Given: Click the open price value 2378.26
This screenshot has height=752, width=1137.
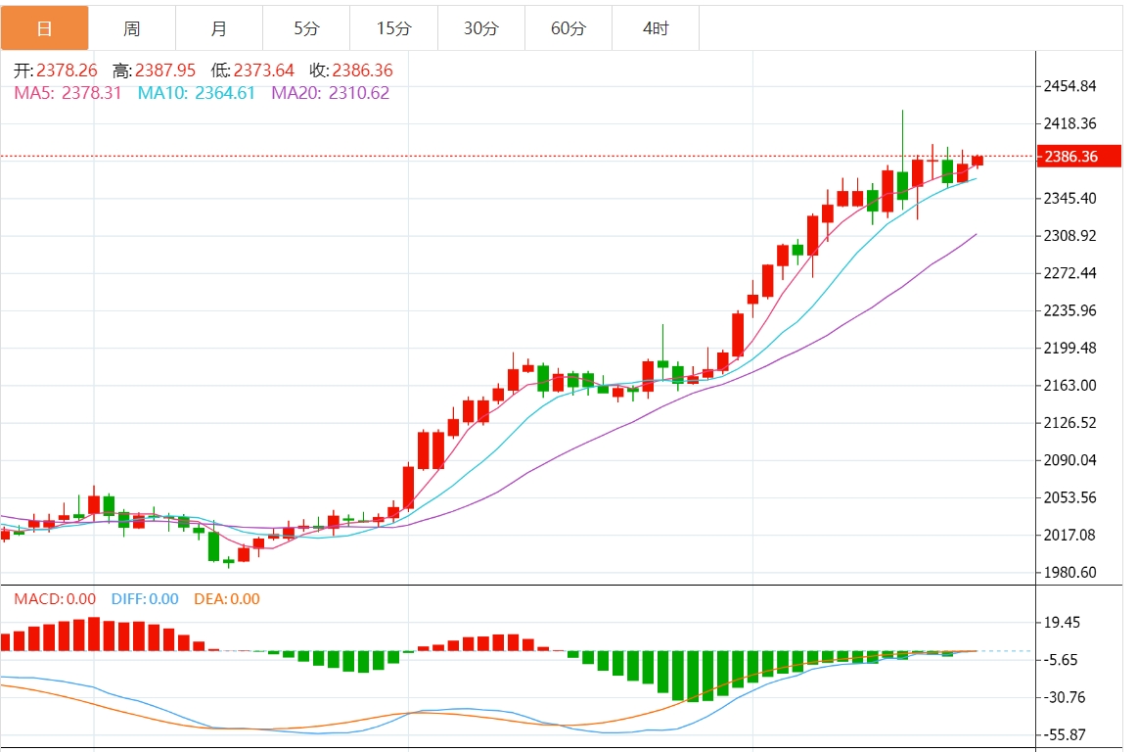Looking at the screenshot, I should (67, 70).
